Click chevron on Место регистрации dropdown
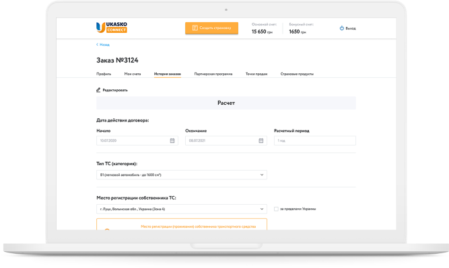The image size is (449, 268). coord(262,209)
